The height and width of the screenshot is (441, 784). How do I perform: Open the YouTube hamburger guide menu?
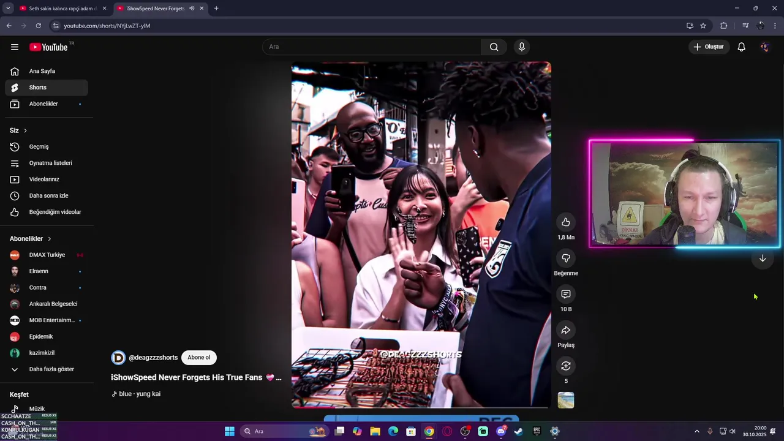(15, 47)
